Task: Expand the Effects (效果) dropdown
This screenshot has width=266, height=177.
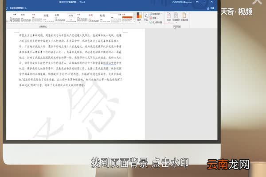Action: click(x=154, y=18)
